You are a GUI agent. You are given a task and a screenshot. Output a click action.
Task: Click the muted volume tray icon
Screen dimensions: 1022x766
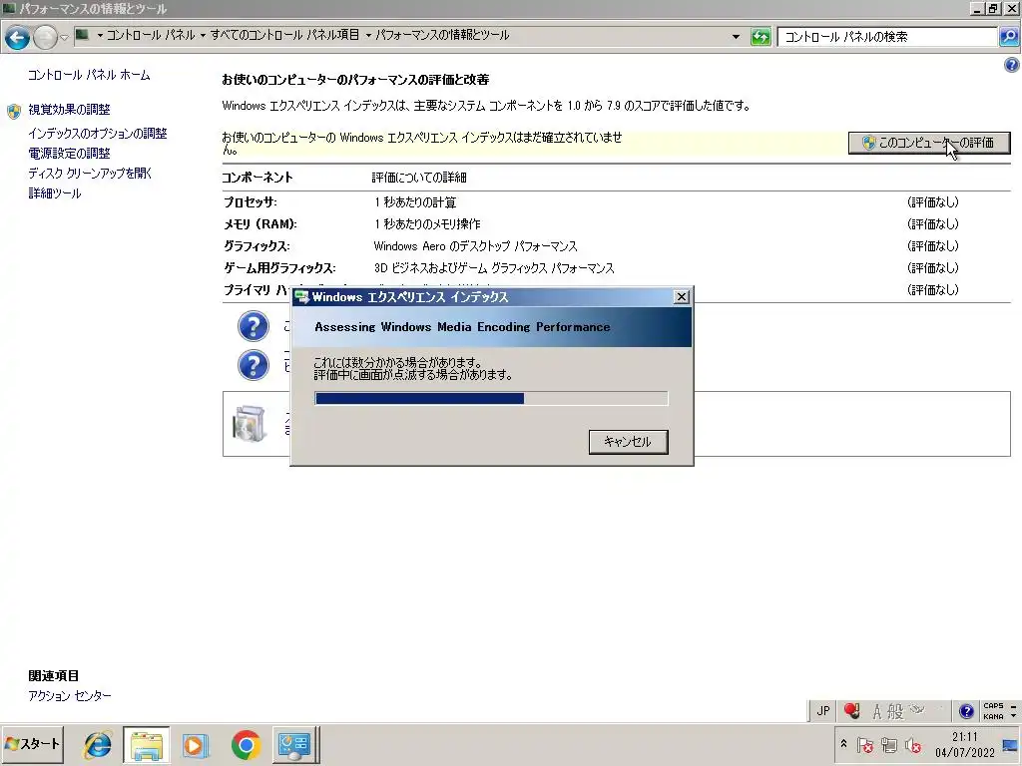pos(913,745)
